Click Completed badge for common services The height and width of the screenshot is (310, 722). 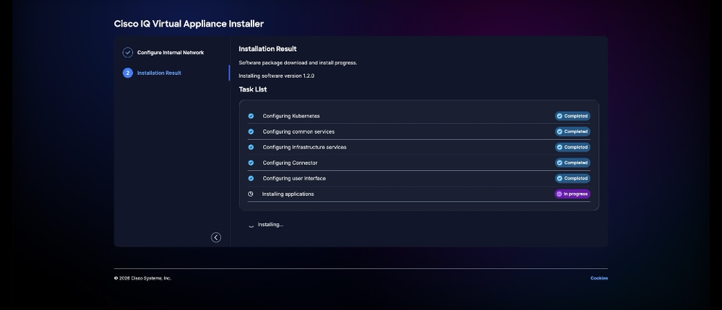[x=572, y=132]
